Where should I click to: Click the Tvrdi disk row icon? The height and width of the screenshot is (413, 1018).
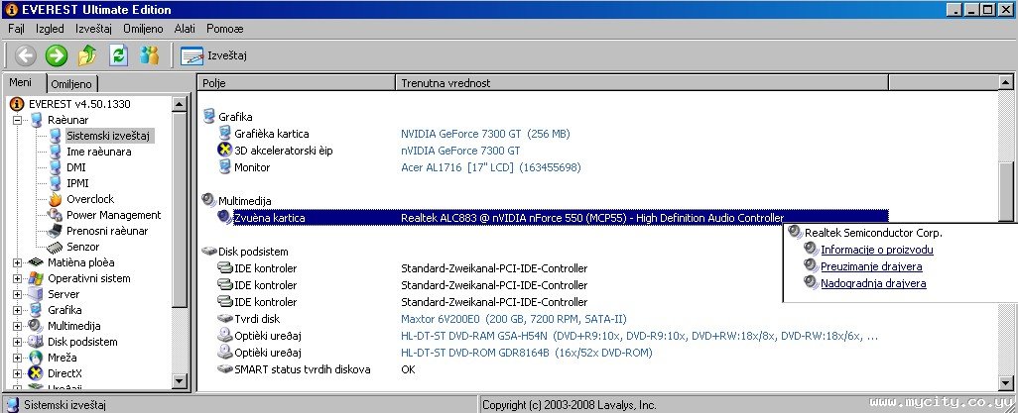tap(224, 319)
